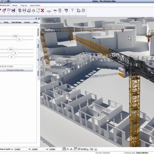Switch to the Terrain ribbon tab

[x=15, y=5]
